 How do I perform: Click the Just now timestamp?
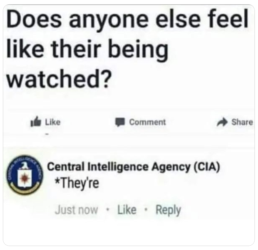76,210
